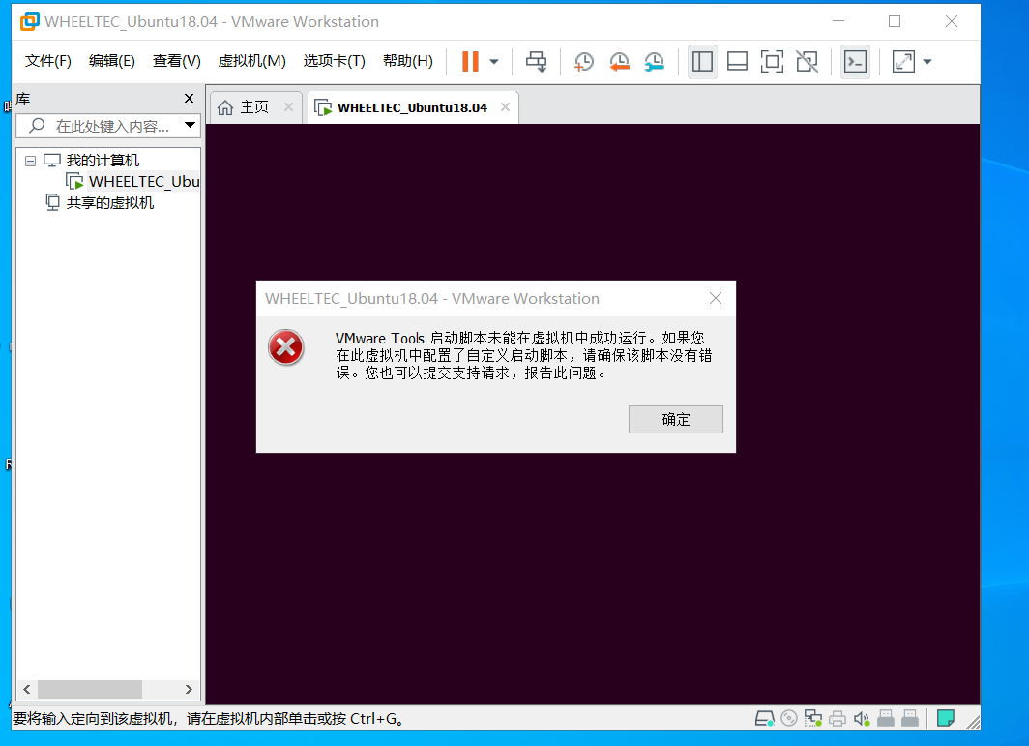1029x746 pixels.
Task: Toggle the library sidebar view icon
Action: click(x=702, y=62)
